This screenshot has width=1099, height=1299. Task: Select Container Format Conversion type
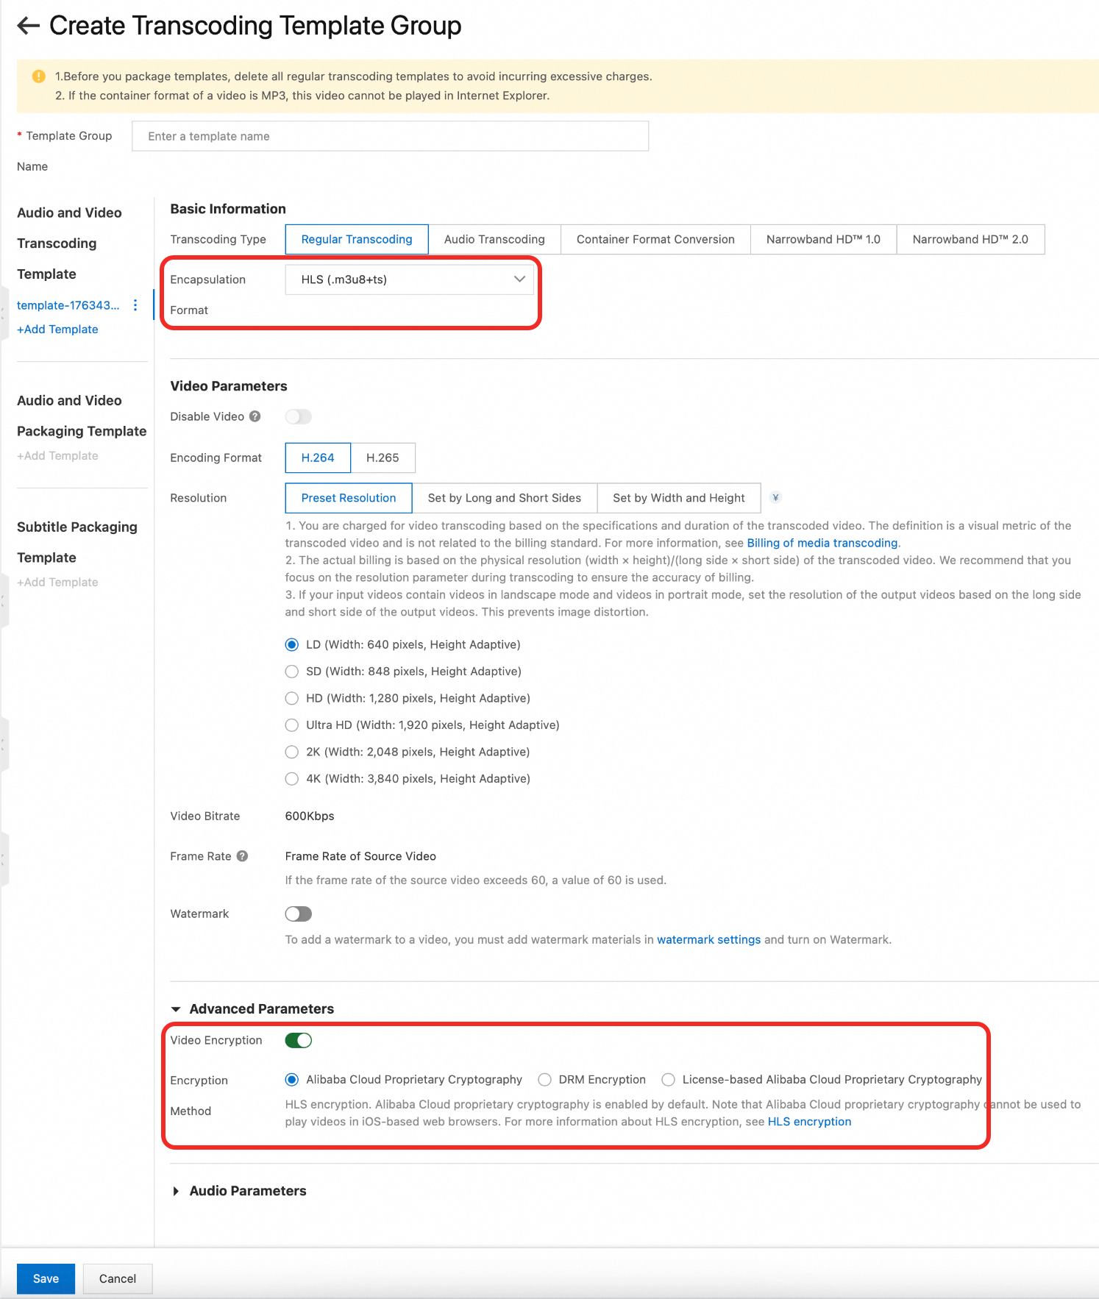click(655, 239)
